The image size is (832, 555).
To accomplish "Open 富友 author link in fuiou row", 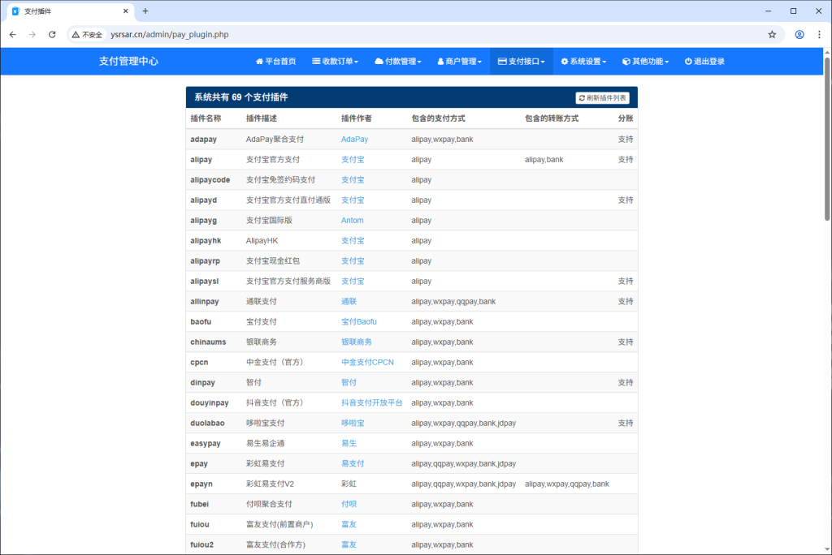I will tap(349, 524).
